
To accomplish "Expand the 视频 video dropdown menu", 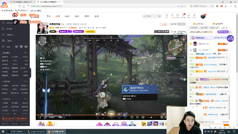I will click(77, 16).
